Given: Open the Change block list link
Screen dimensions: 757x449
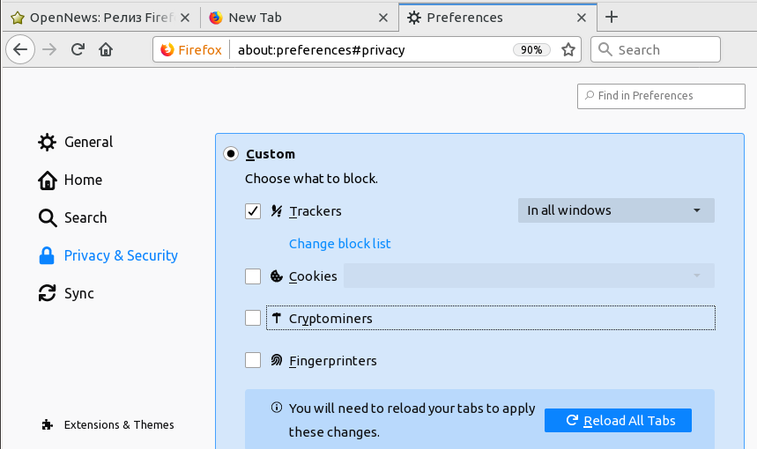Looking at the screenshot, I should [340, 244].
